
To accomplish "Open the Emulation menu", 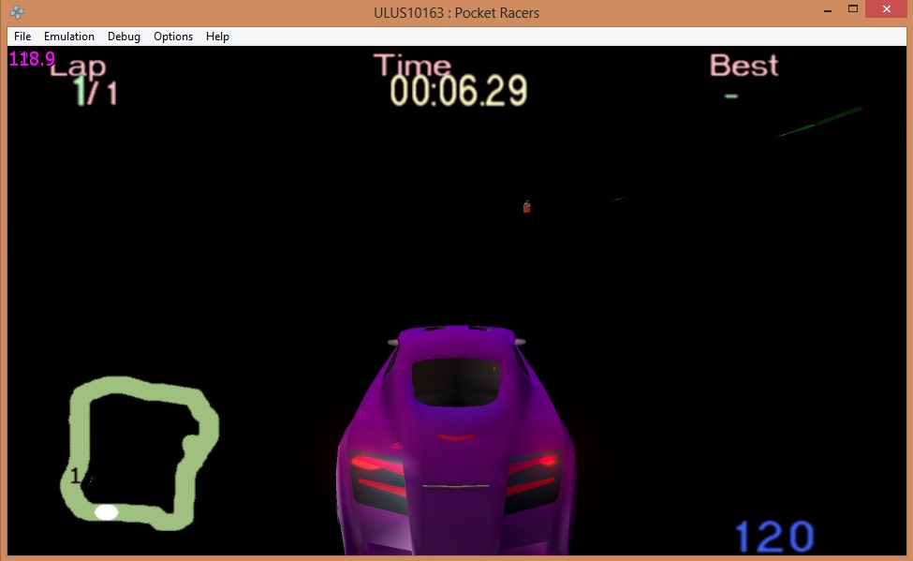I will [x=69, y=37].
